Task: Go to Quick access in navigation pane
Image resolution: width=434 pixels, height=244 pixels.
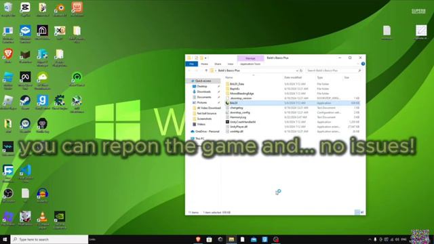Action: pyautogui.click(x=203, y=81)
